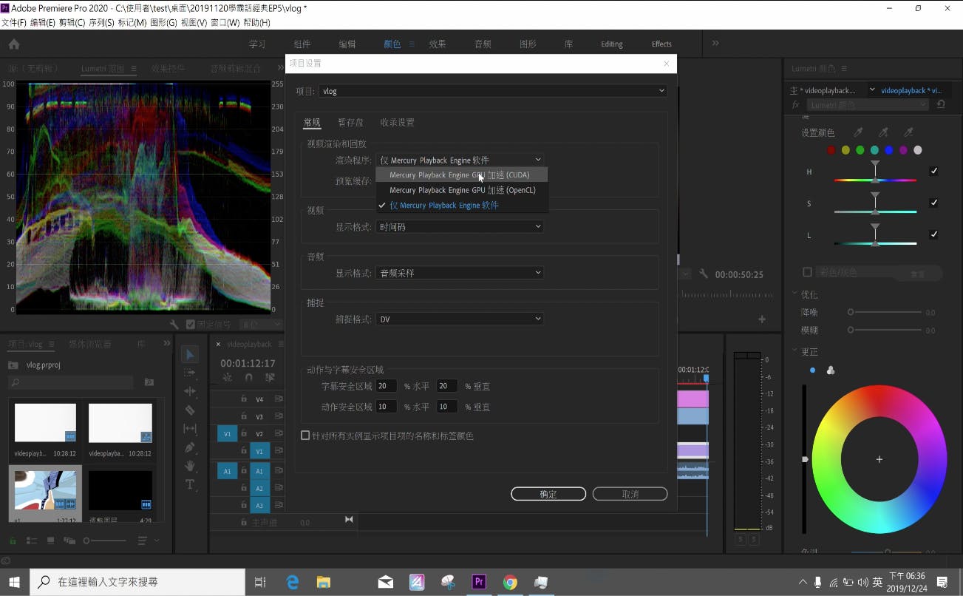The image size is (963, 596).
Task: Open video display format Timecode dropdown
Action: (x=460, y=227)
